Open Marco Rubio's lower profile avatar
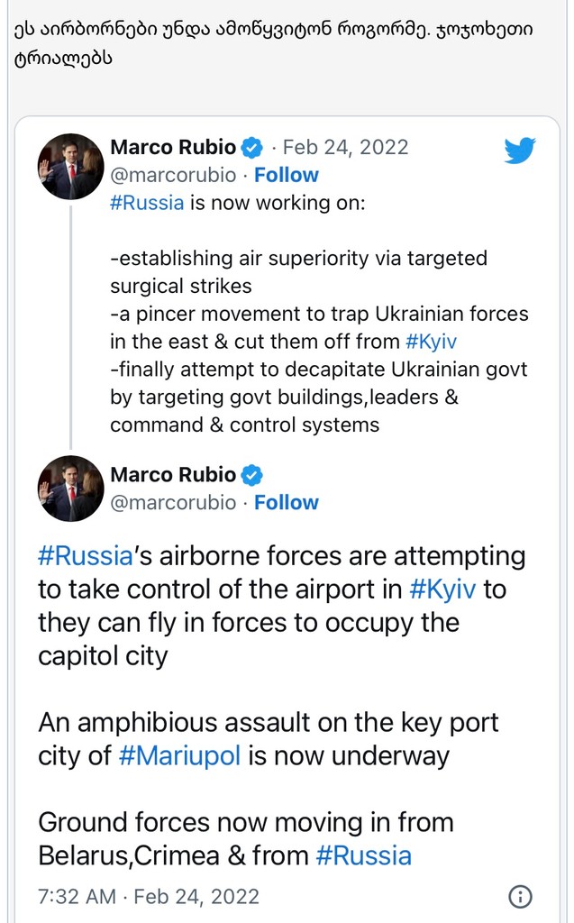574x923 pixels. coord(70,489)
